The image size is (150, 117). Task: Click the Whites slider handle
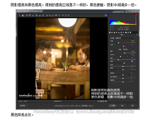click(x=123, y=66)
